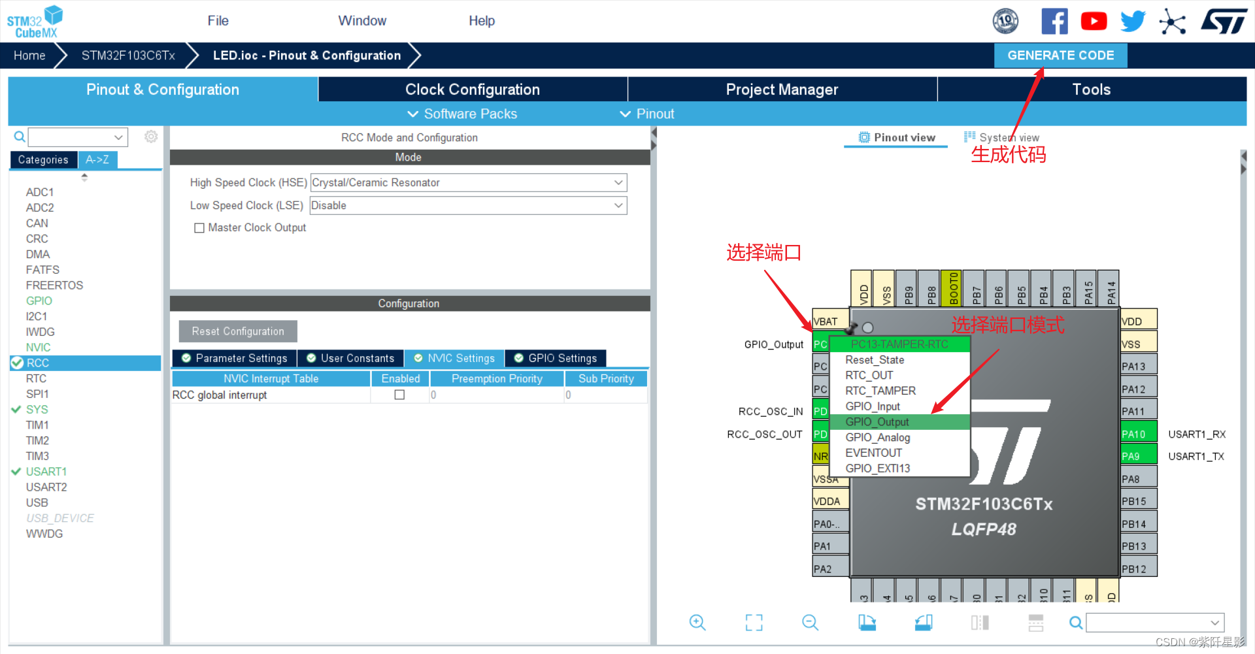Rotate the chip clockwise
1255x654 pixels.
pyautogui.click(x=867, y=622)
